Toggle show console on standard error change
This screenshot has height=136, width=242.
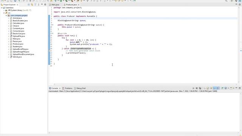[218, 88]
